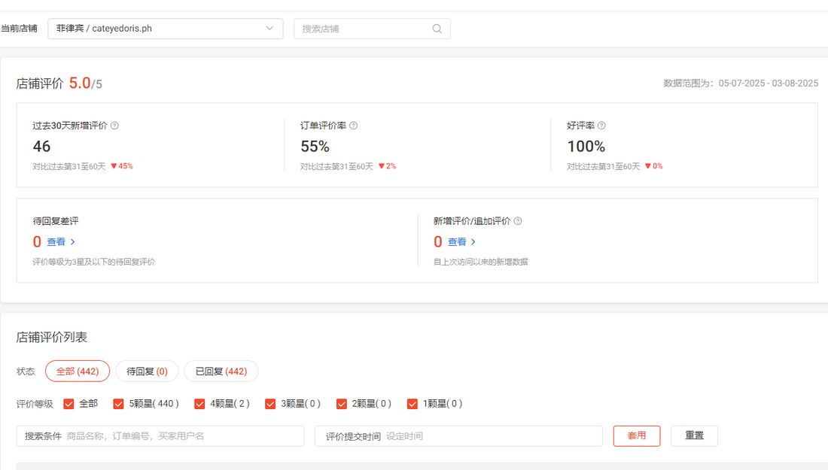Uncheck the 5颗星 (440) checkbox
Screen dimensions: 828x470
118,404
